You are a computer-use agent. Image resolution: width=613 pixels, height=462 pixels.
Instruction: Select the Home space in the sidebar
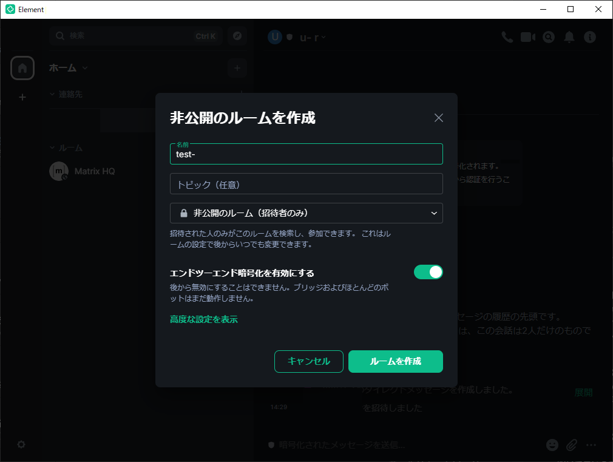pyautogui.click(x=22, y=68)
